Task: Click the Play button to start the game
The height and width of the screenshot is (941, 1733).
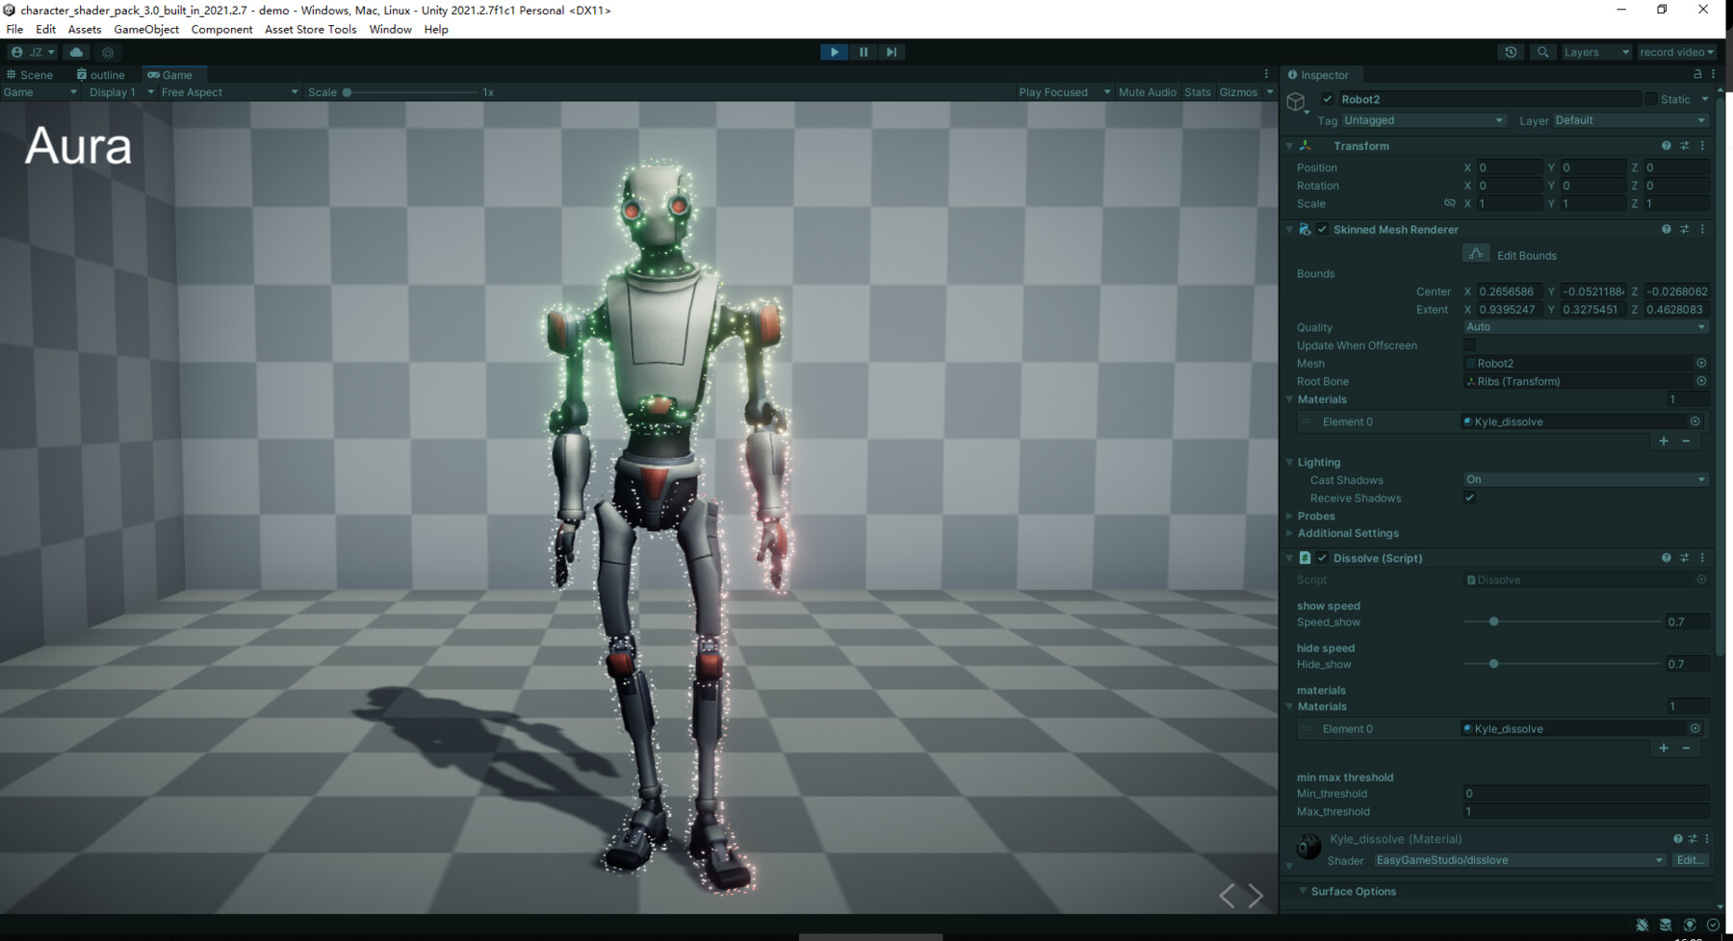Action: (833, 52)
